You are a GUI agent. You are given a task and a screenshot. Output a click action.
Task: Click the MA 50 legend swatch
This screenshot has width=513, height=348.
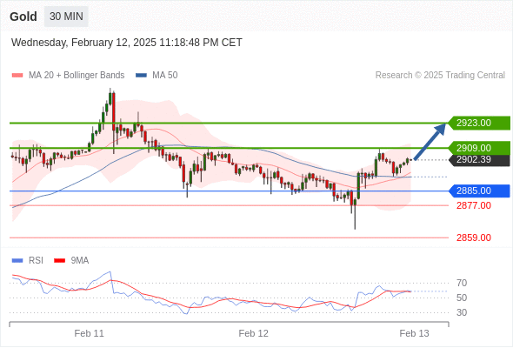pos(141,76)
